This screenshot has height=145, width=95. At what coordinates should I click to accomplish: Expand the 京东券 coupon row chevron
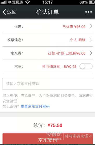91,53
